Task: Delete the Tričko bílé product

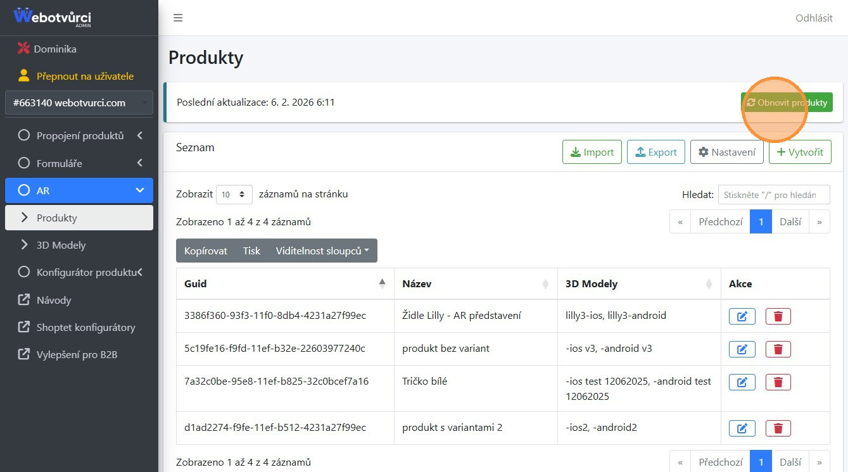Action: click(778, 382)
